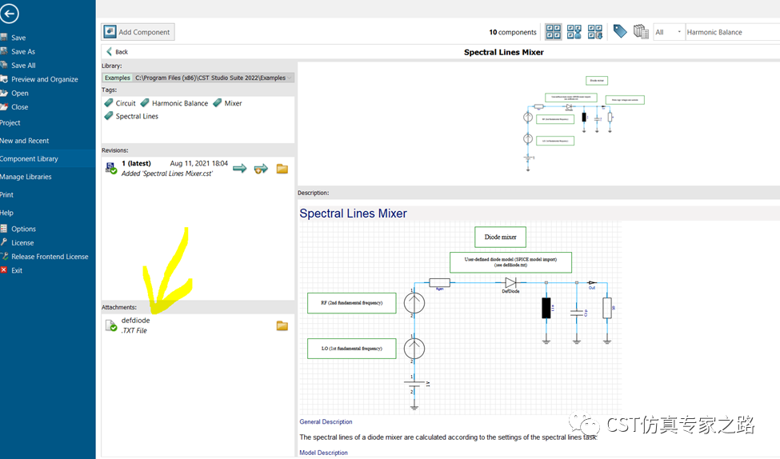Open the Examples library path dropdown
Screen dimensions: 780x459
click(198, 78)
